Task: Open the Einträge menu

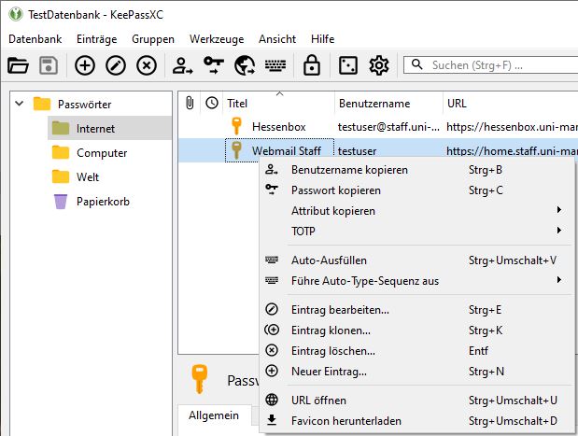Action: click(96, 39)
